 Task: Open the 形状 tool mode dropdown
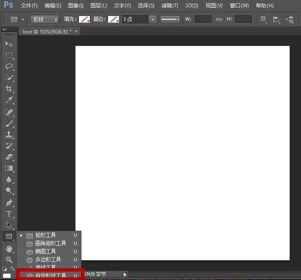(x=45, y=19)
